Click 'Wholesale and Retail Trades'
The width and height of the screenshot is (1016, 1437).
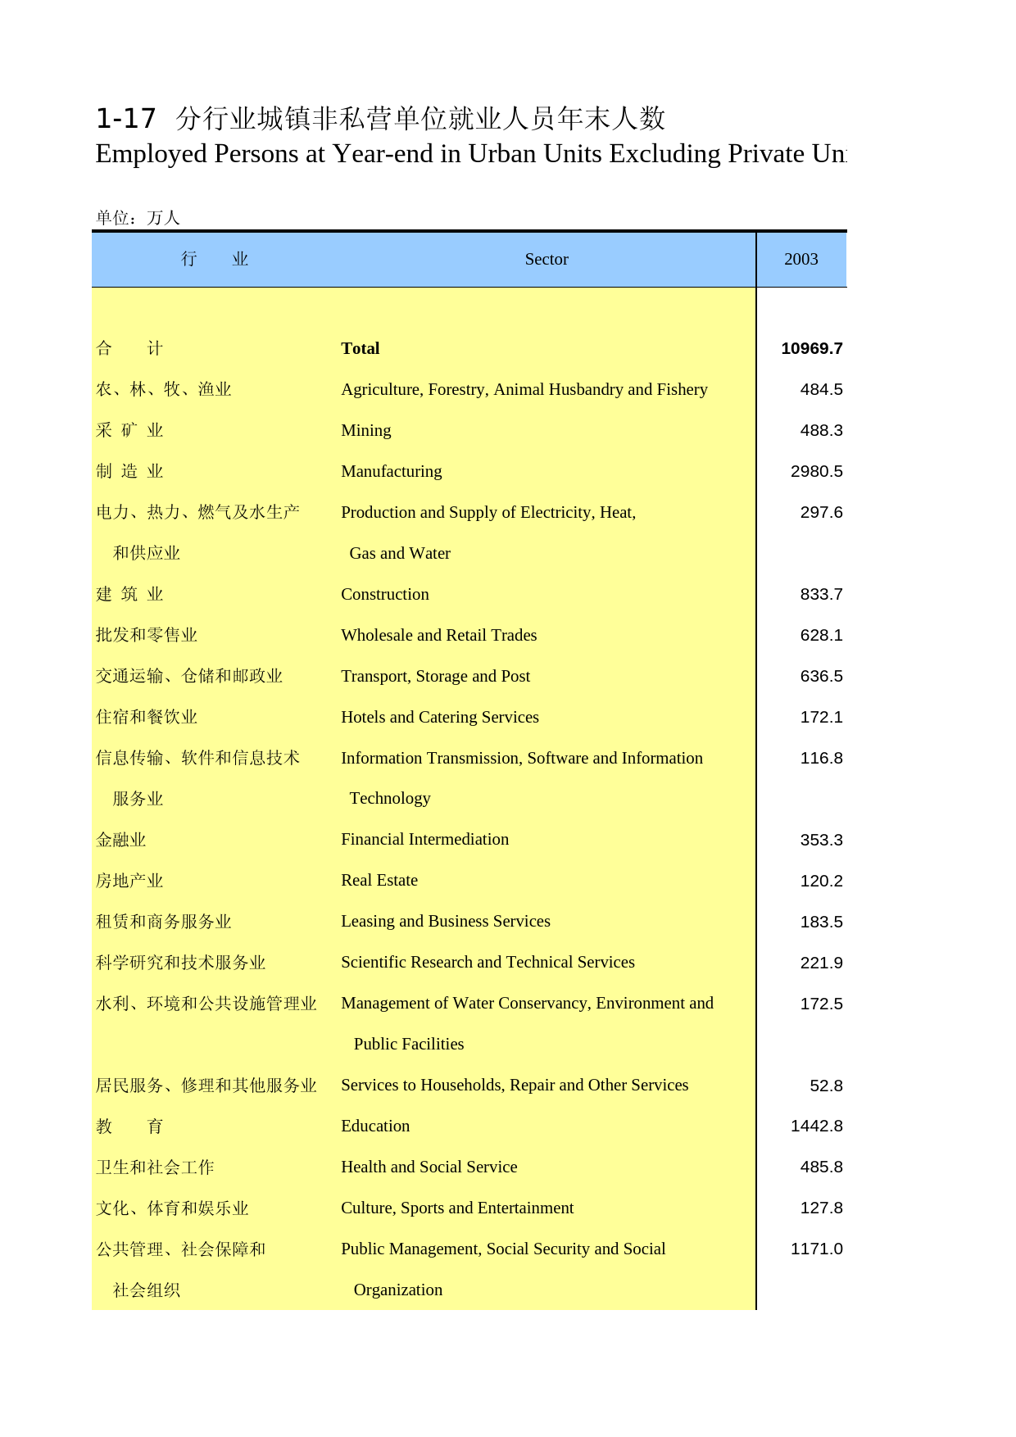438,635
